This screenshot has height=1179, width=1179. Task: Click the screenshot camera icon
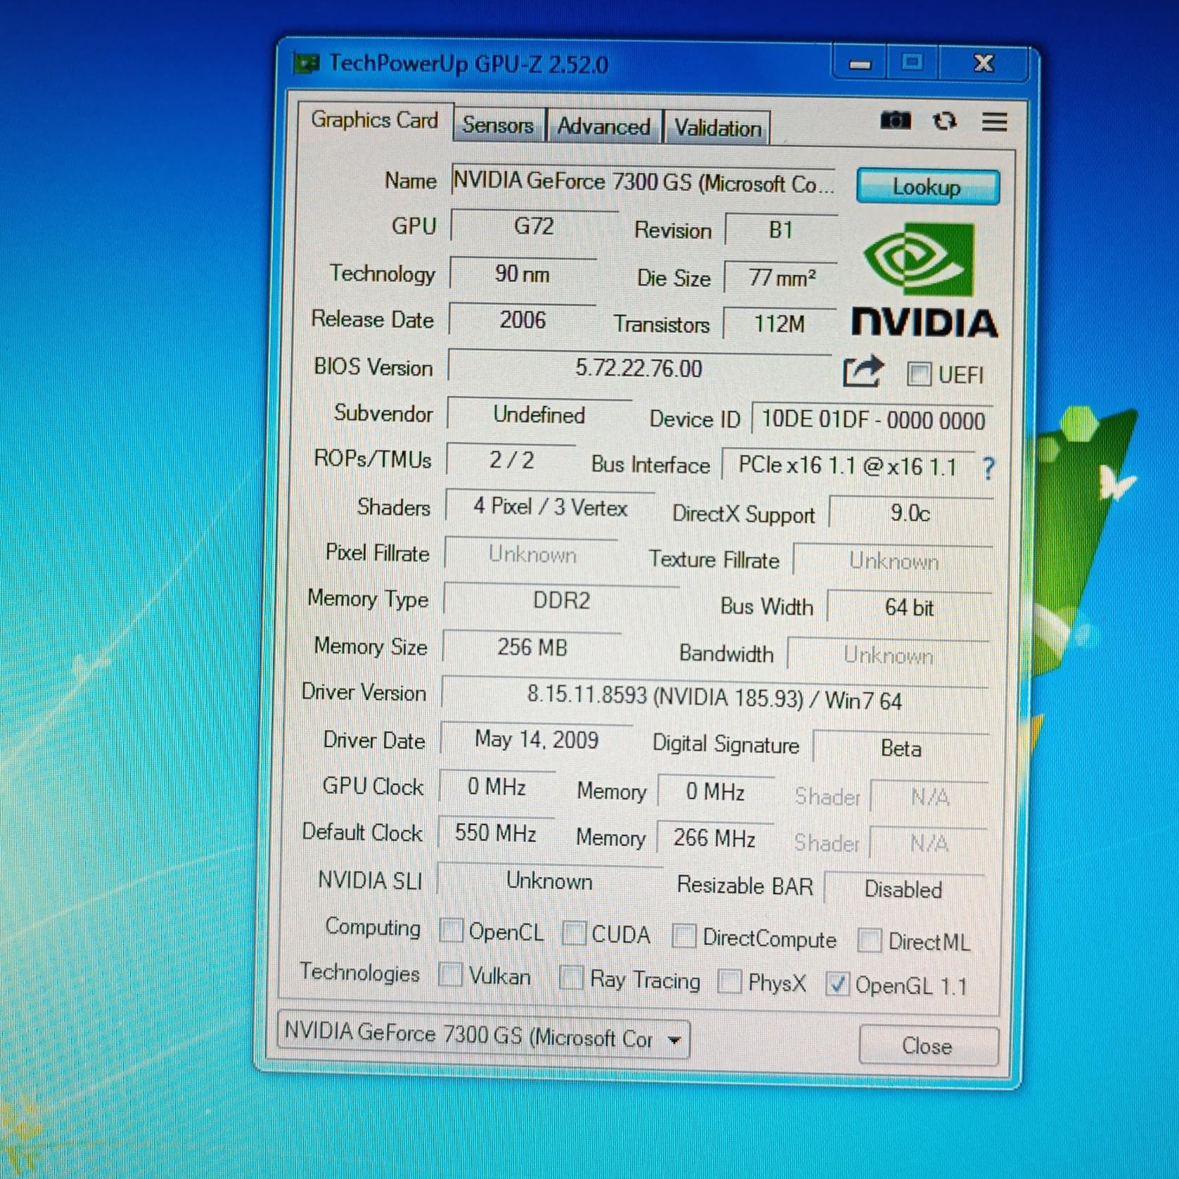895,121
